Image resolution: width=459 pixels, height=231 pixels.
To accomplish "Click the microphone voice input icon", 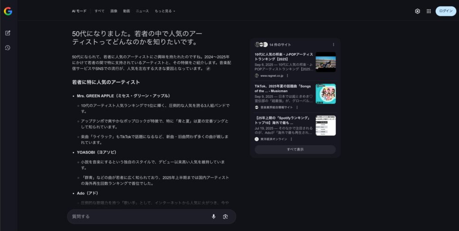I will click(213, 216).
